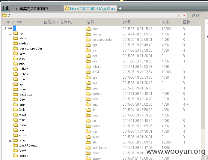The image size is (208, 160).
Task: Click home folder icon in tree
Action: pyautogui.click(x=16, y=125)
